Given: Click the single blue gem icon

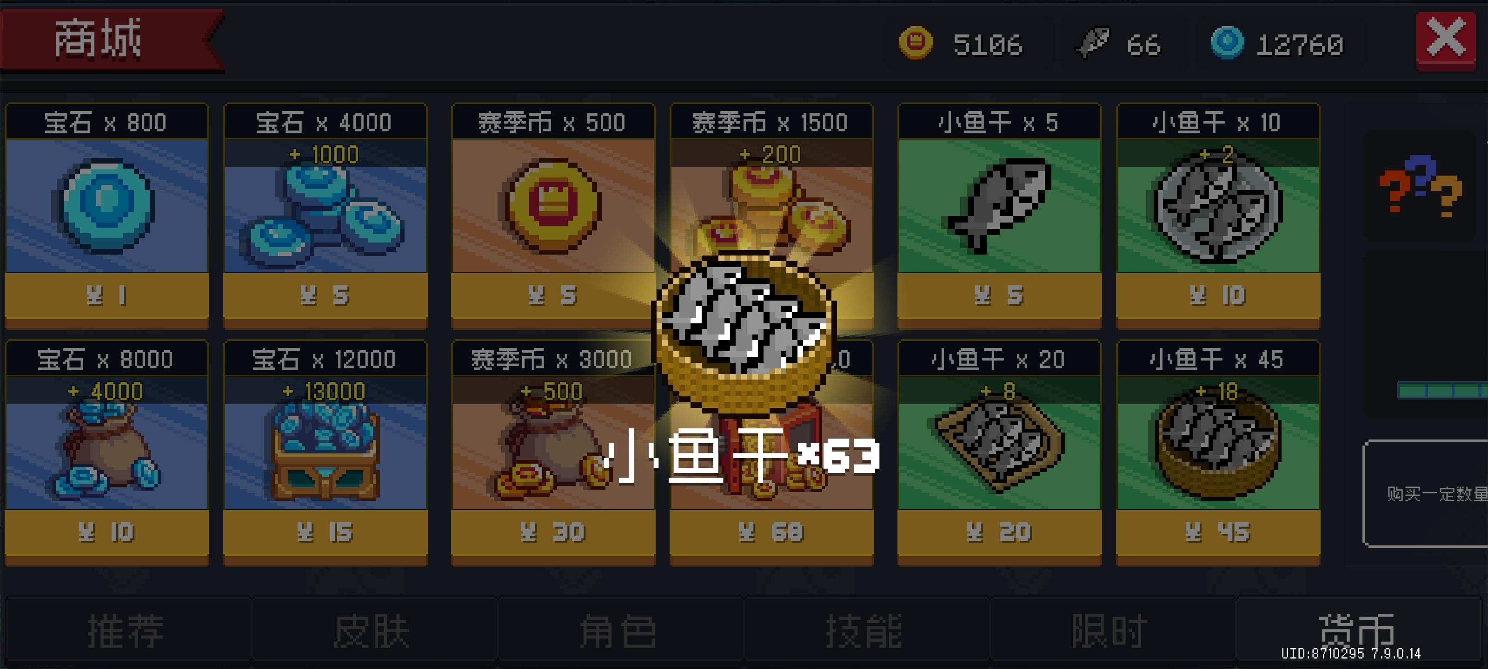Looking at the screenshot, I should [106, 207].
